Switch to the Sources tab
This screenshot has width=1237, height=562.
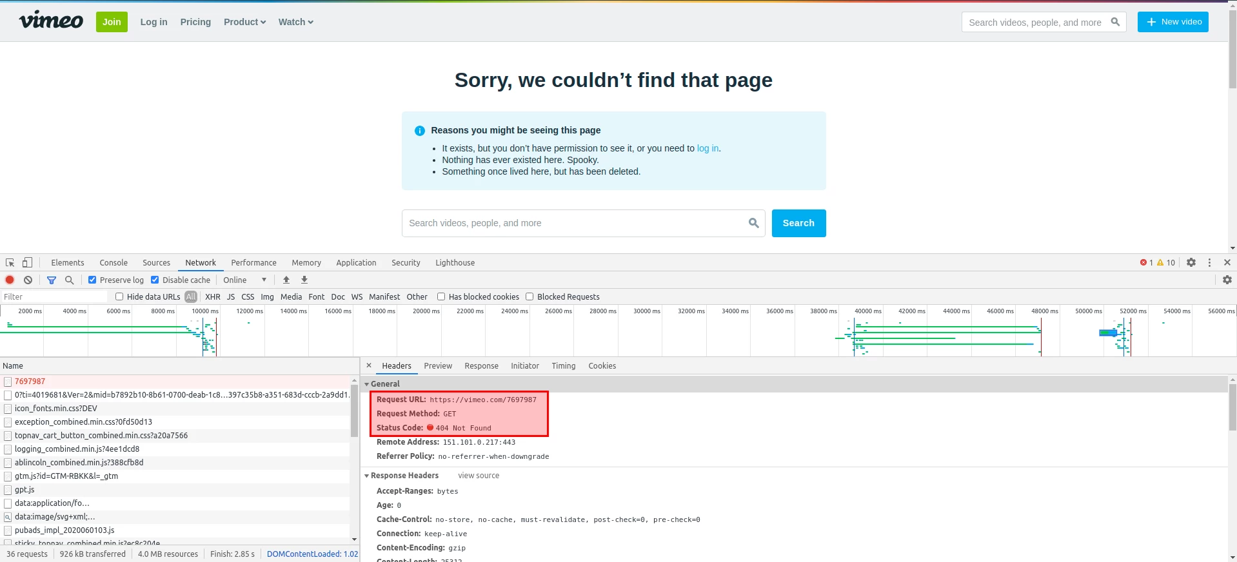pyautogui.click(x=157, y=262)
